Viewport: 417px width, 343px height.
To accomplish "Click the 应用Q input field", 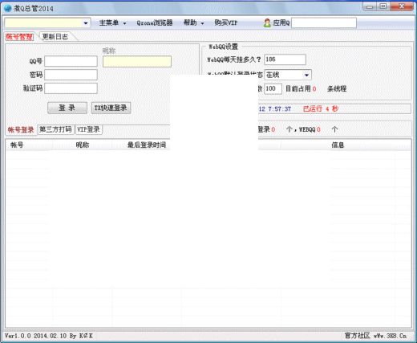I will pyautogui.click(x=324, y=22).
